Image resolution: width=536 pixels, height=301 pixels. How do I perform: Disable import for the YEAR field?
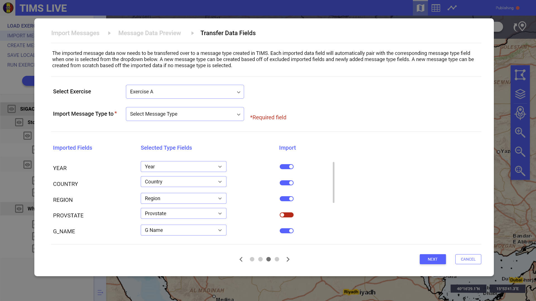click(287, 166)
